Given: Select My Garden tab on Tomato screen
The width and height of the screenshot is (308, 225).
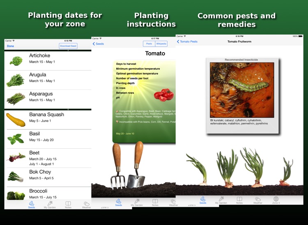Looking at the screenshot, I should 137,202.
